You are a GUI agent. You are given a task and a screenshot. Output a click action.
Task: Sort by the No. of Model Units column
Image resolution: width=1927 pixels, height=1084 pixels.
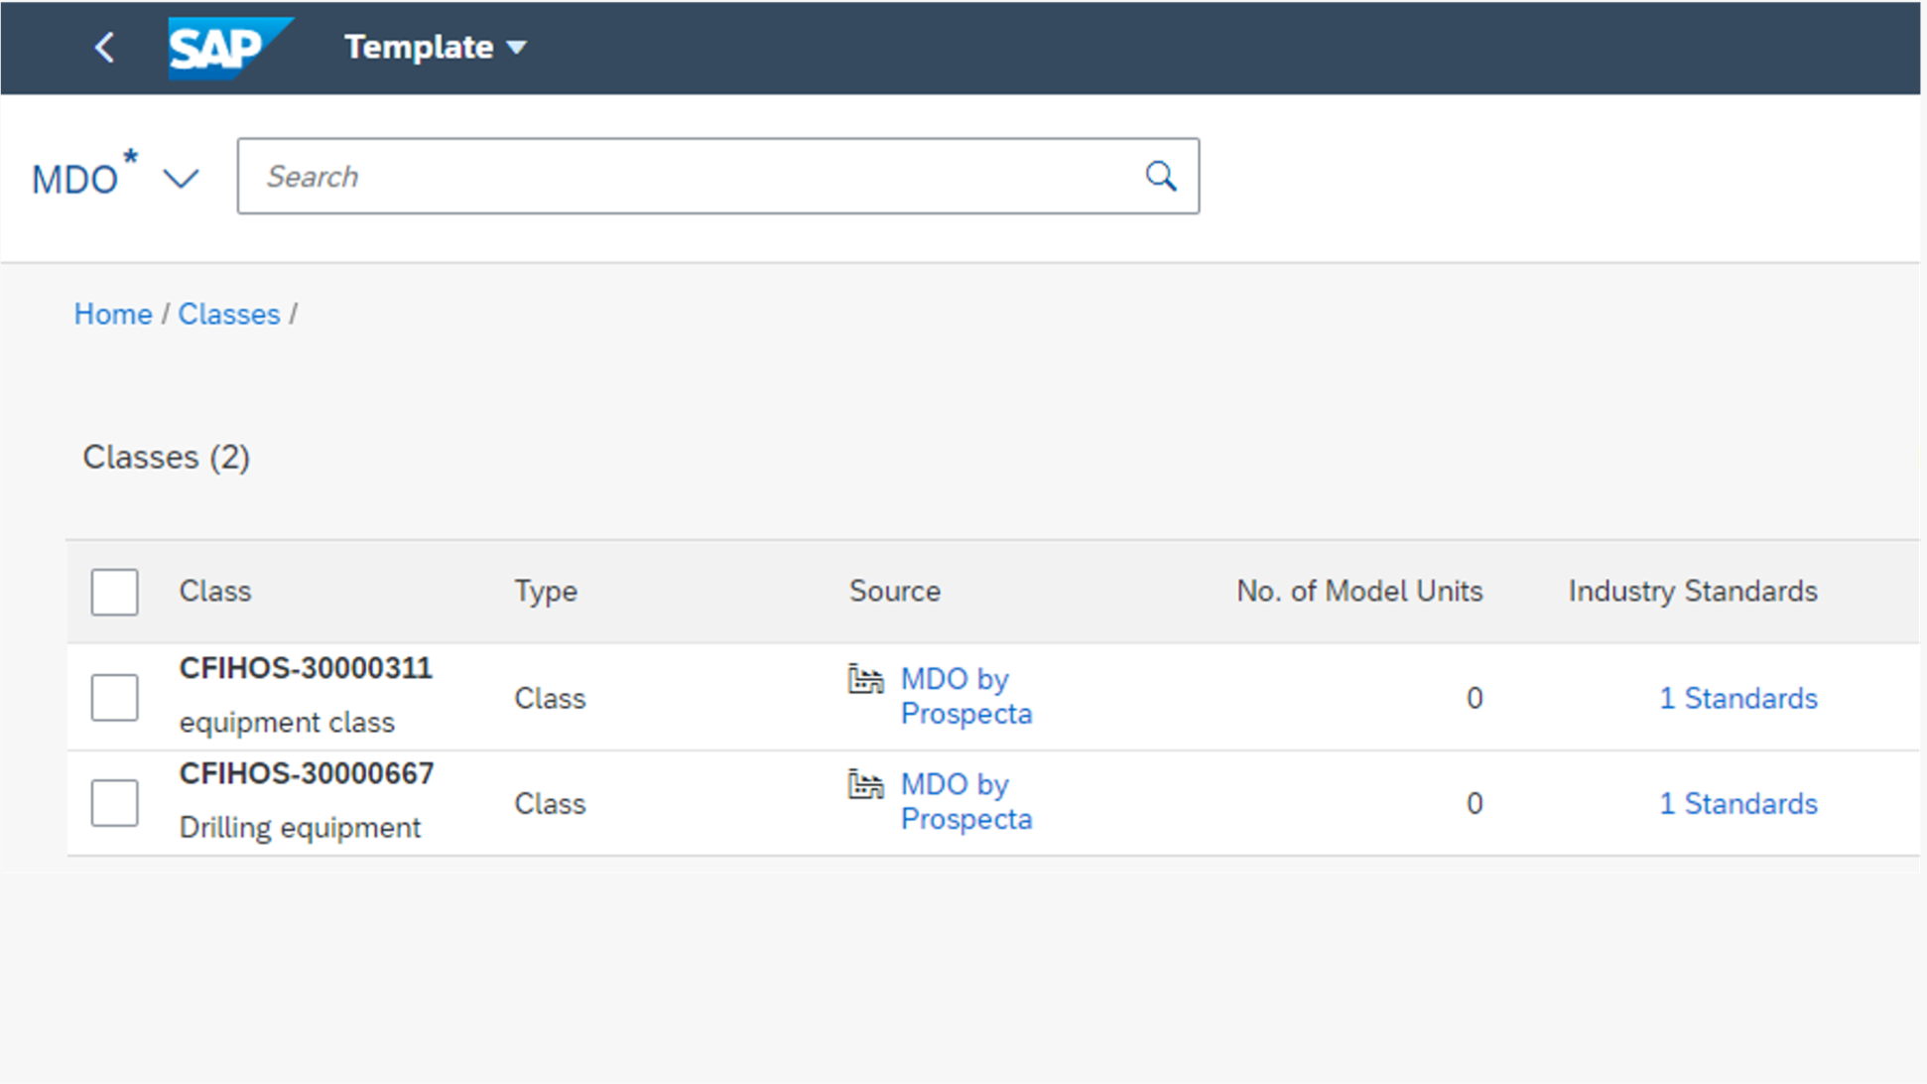pyautogui.click(x=1358, y=591)
